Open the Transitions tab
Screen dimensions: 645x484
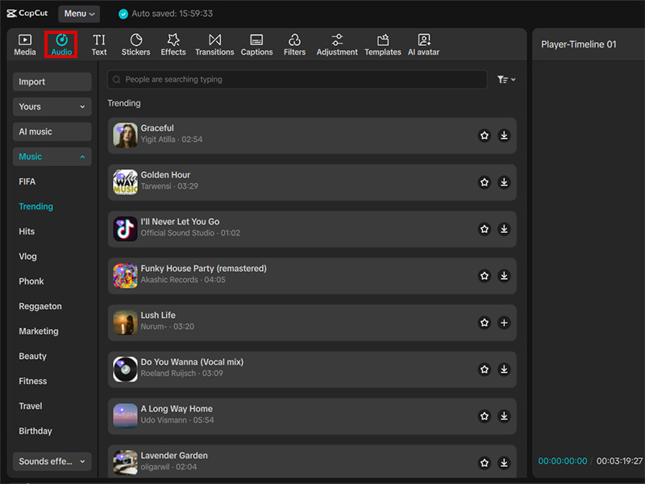click(x=214, y=44)
